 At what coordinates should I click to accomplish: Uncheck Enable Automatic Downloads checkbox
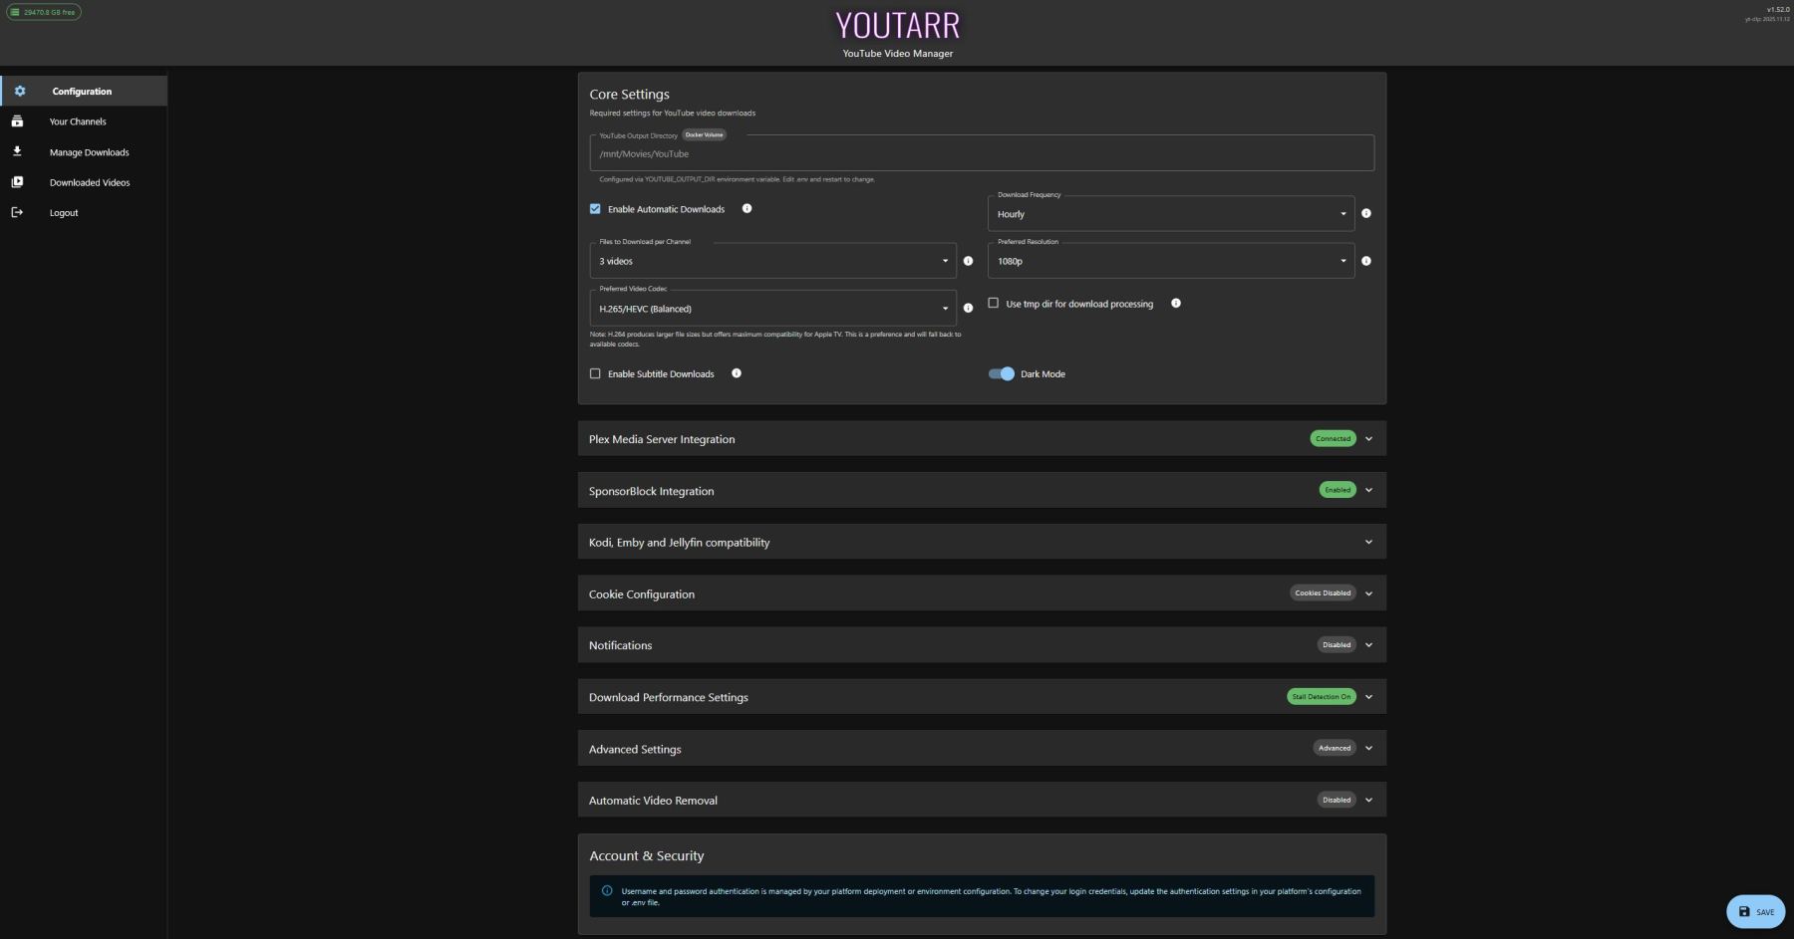click(x=595, y=209)
